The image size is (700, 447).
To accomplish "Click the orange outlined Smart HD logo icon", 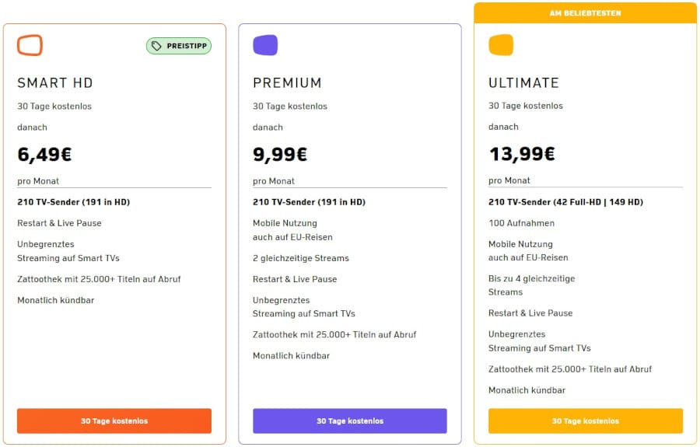I will (x=30, y=45).
